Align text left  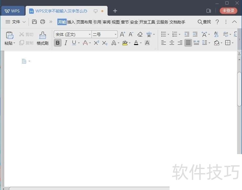[x=163, y=42]
